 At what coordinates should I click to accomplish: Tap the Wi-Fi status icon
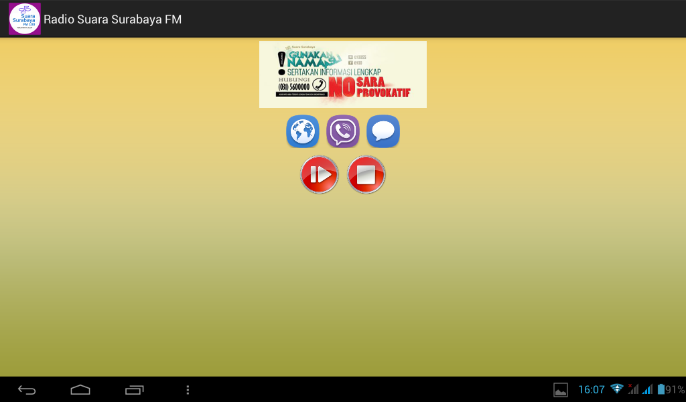617,389
